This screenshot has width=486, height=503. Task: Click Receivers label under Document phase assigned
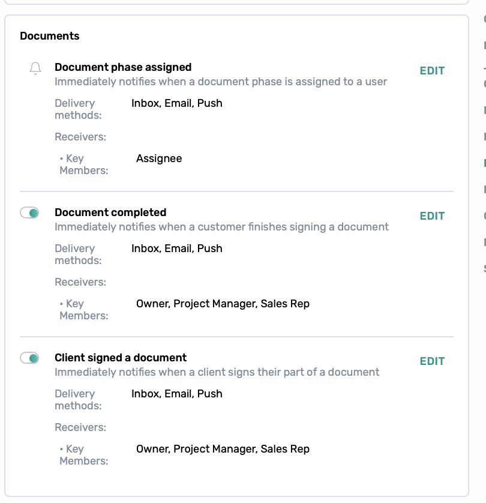click(80, 137)
